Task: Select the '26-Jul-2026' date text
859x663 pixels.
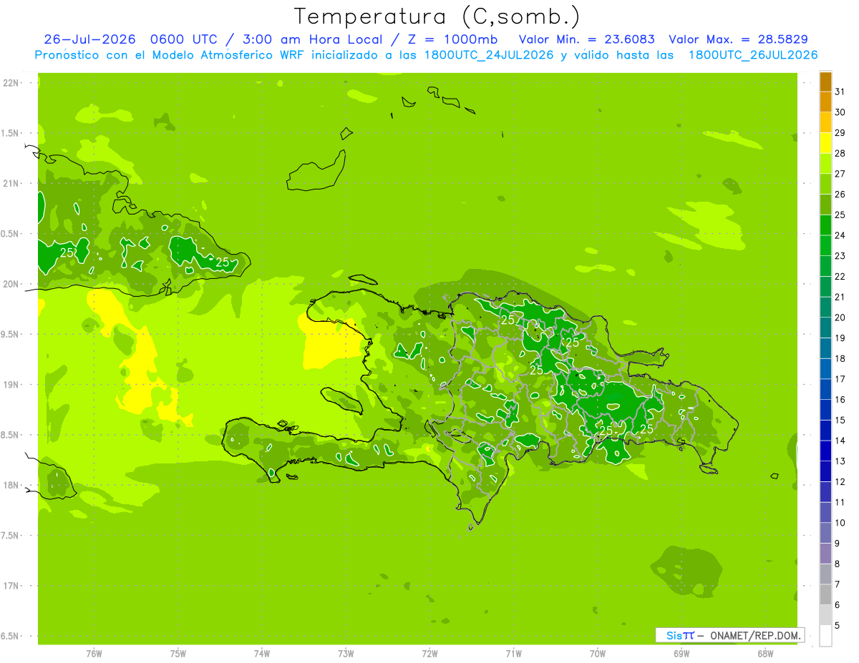Action: coord(89,39)
